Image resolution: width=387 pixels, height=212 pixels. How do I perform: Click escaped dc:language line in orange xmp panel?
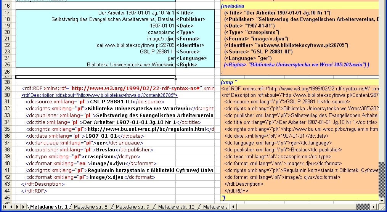tap(278, 143)
